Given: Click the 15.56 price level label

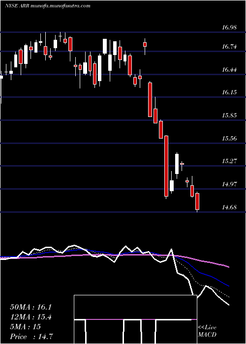Looking at the screenshot, I should point(229,139).
